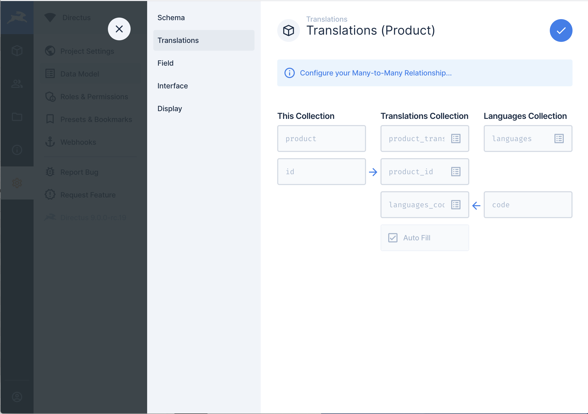Open Roles & Permissions in navigation

click(90, 97)
